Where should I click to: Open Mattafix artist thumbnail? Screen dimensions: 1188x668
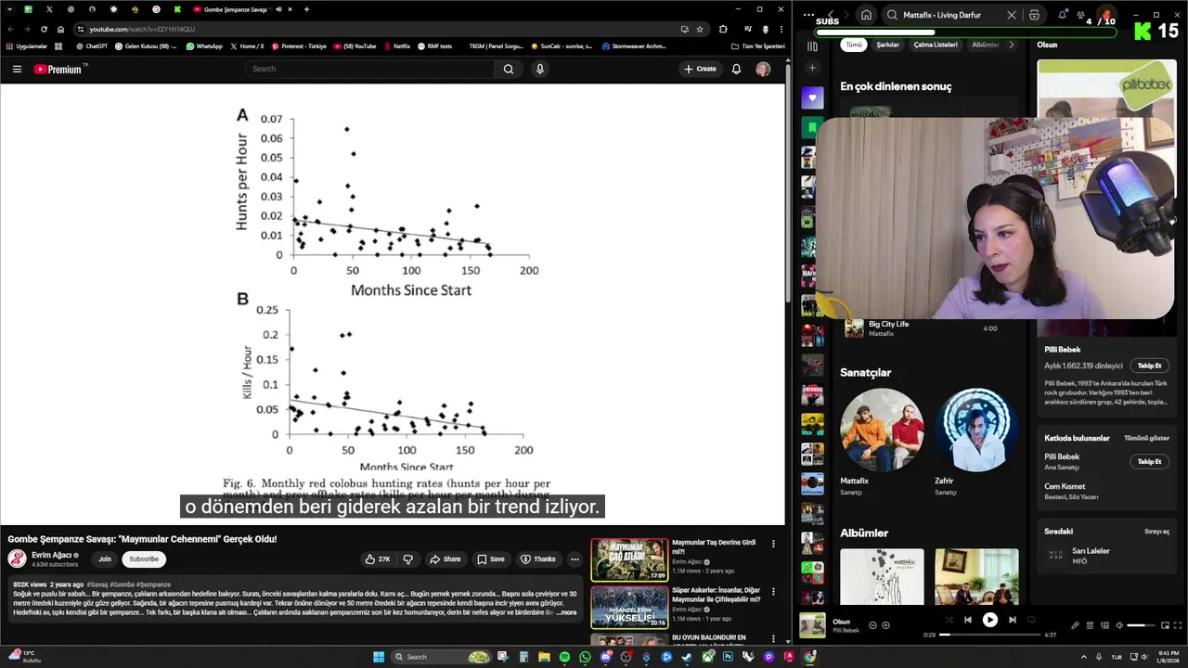point(882,430)
